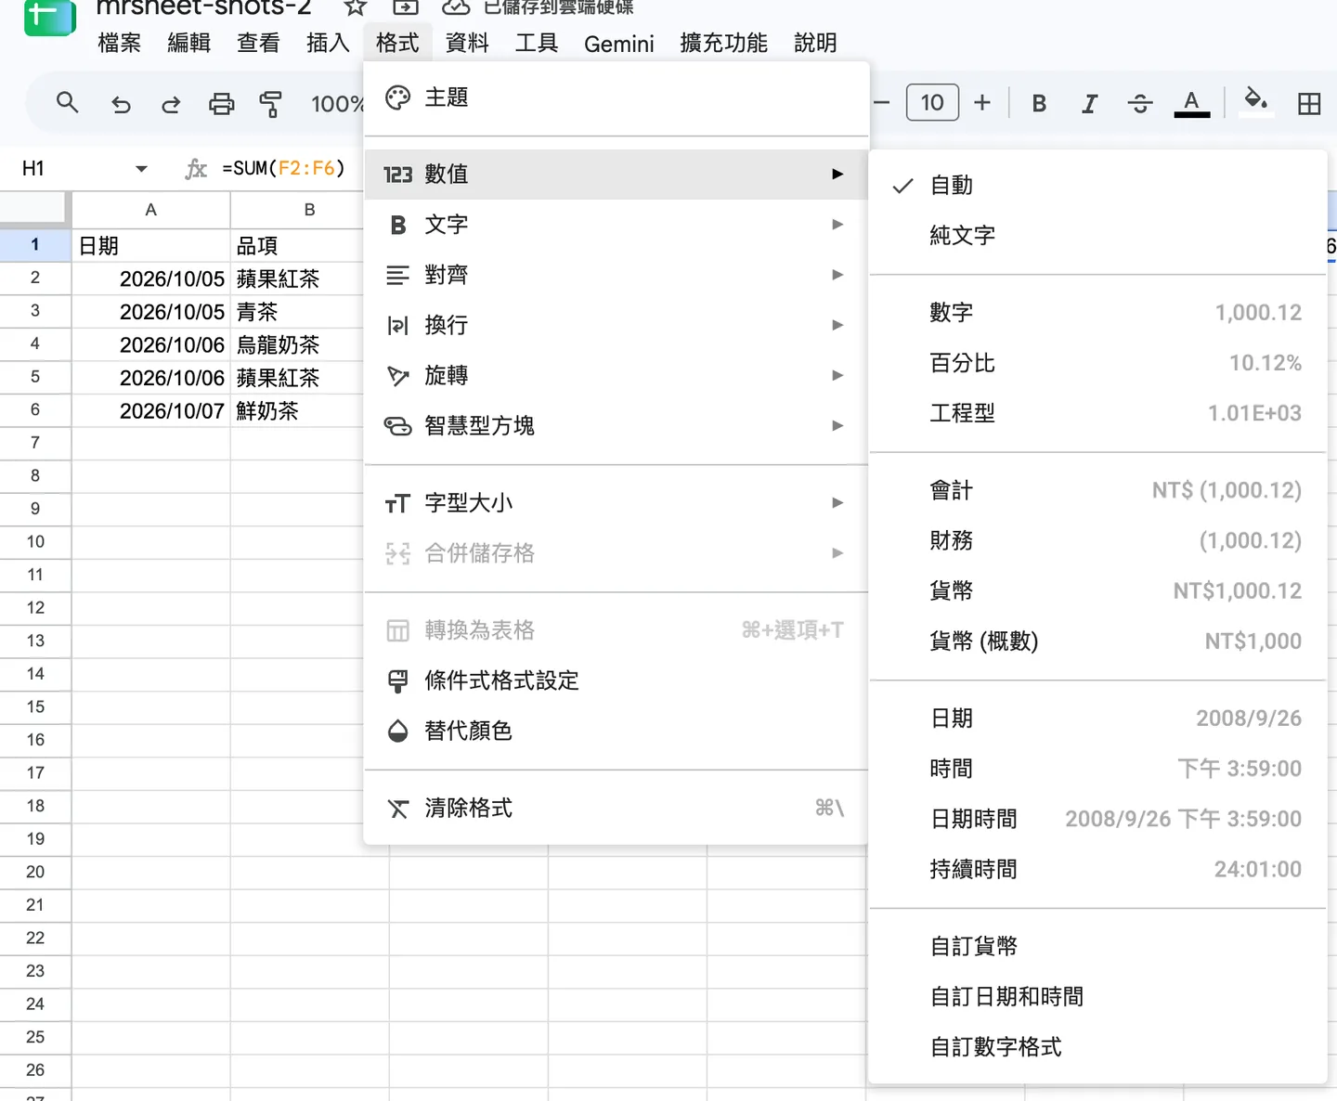Open the Google Sheets home icon
The width and height of the screenshot is (1337, 1101).
[49, 17]
